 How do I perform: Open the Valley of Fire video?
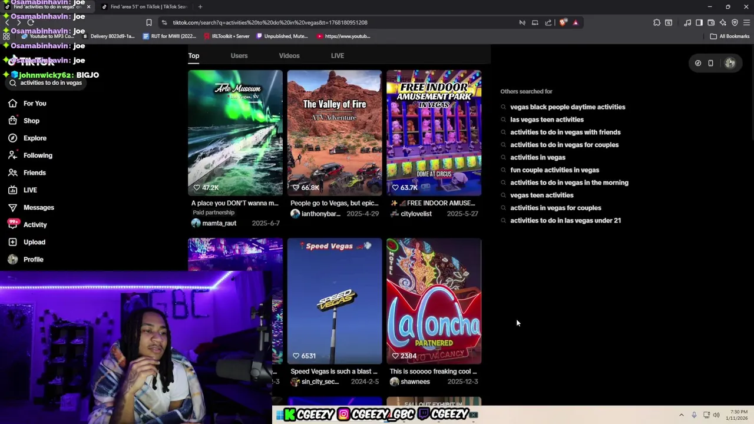click(335, 133)
